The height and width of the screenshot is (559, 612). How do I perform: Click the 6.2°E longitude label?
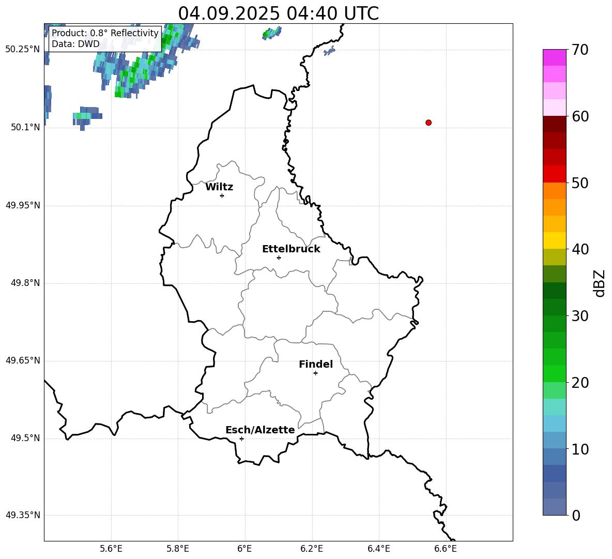pos(312,549)
